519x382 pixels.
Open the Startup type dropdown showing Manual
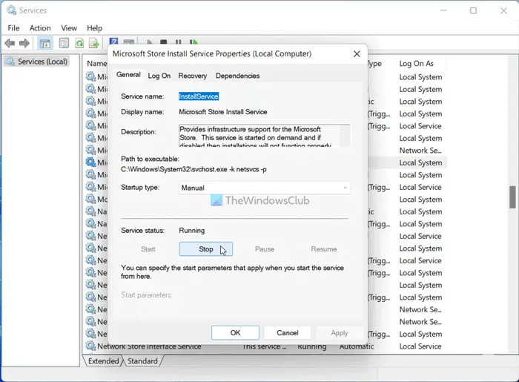tap(265, 188)
